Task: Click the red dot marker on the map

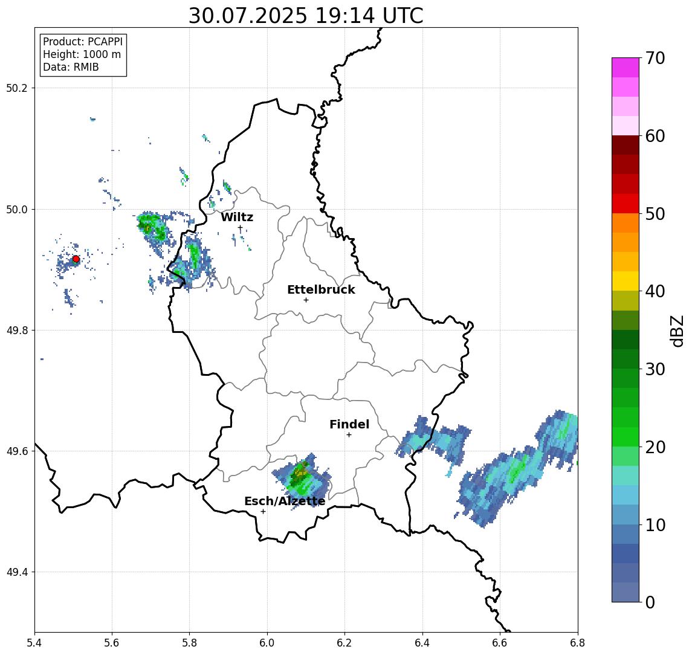Action: (76, 259)
